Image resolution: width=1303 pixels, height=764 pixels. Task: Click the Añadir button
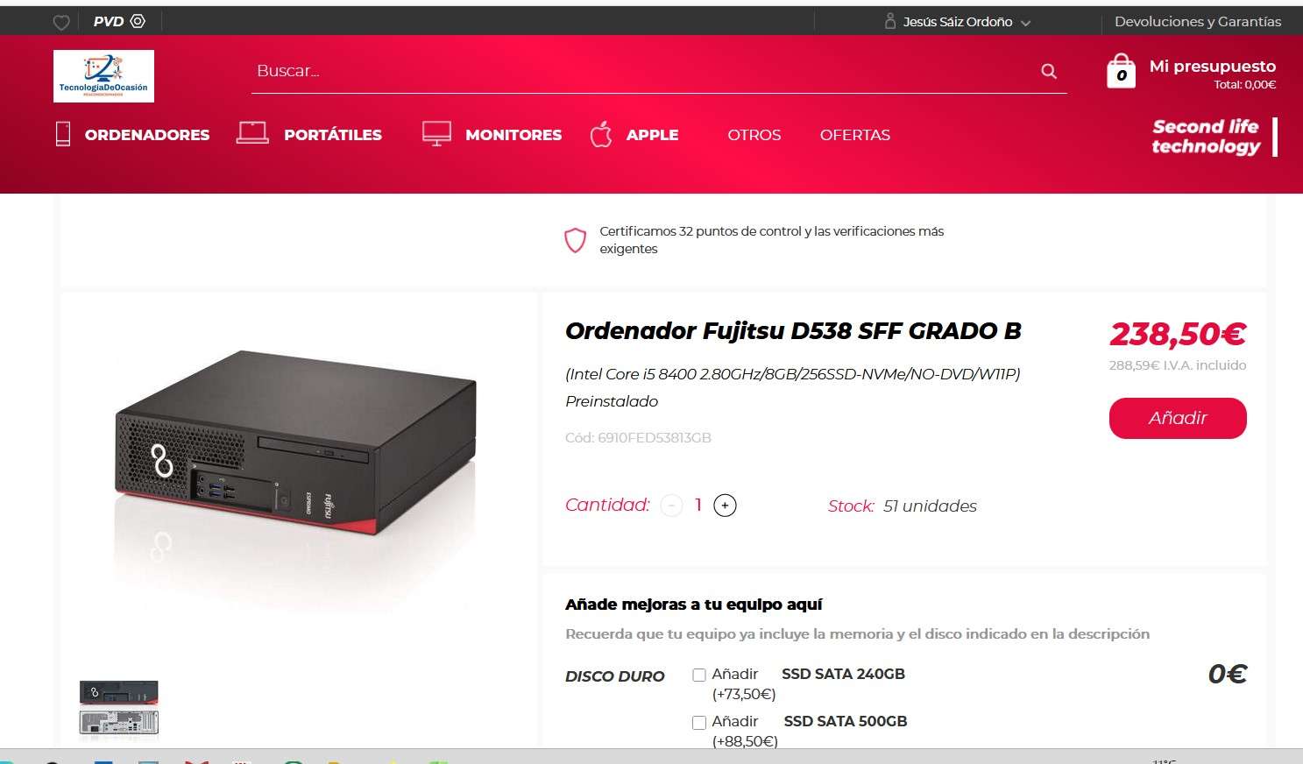1178,418
